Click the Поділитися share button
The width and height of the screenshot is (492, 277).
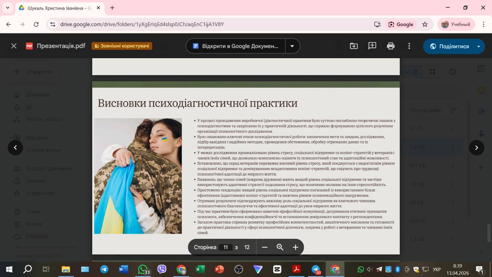[x=449, y=46]
